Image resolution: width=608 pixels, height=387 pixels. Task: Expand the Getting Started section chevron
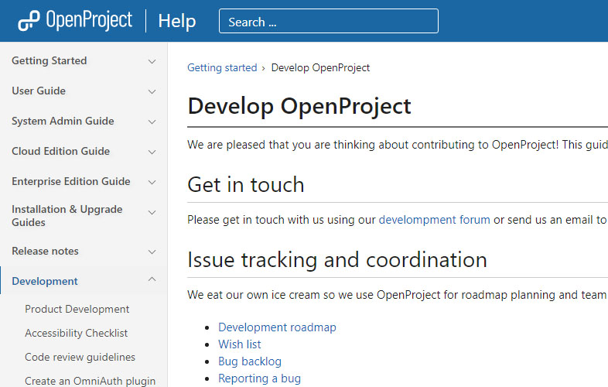[152, 61]
